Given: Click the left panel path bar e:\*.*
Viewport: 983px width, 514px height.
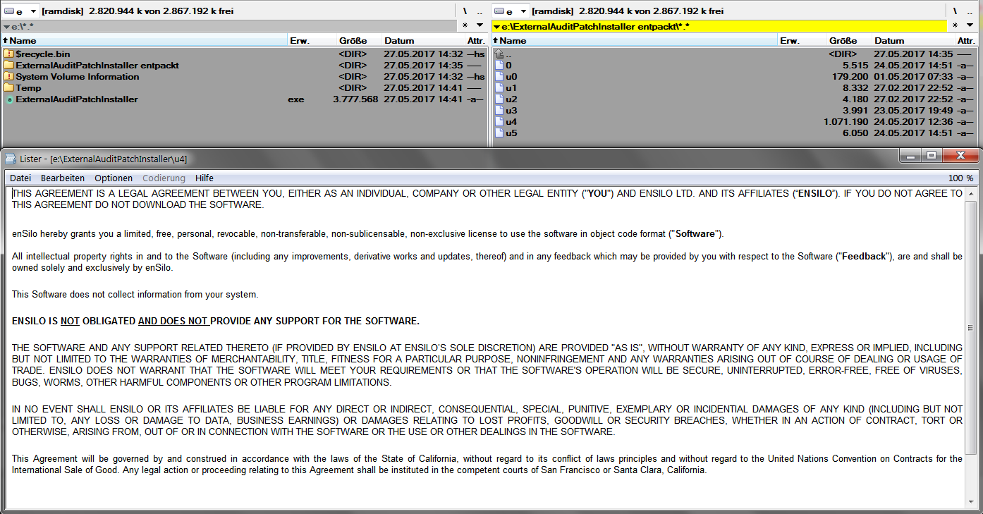Looking at the screenshot, I should tap(229, 26).
